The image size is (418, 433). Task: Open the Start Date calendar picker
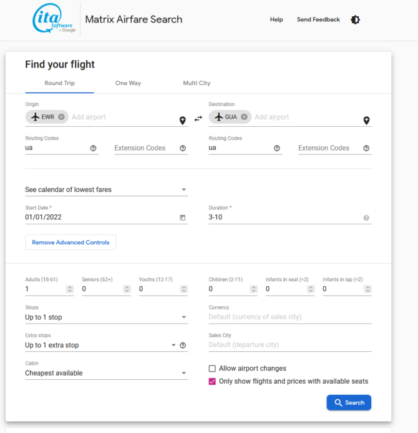183,217
